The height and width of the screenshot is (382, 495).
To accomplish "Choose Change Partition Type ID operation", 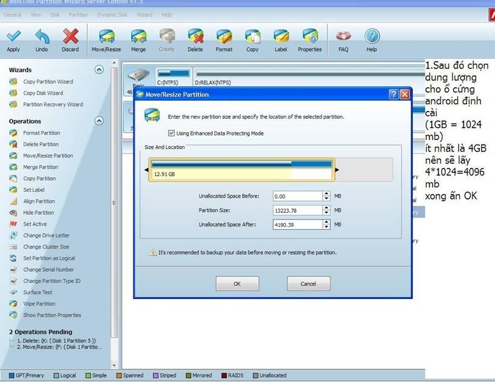I will [x=52, y=281].
